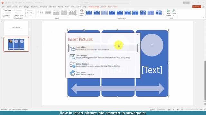Apply first SmartArt style thumbnail
206x115 pixels.
click(89, 13)
